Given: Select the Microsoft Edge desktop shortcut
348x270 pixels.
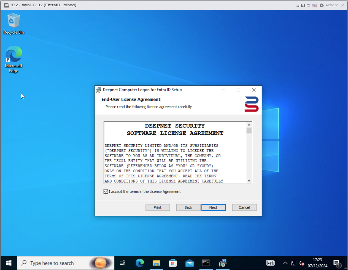Looking at the screenshot, I should (14, 59).
